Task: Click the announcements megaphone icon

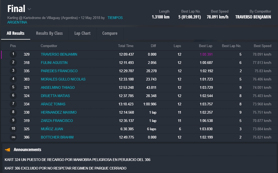Action: [x=8, y=150]
